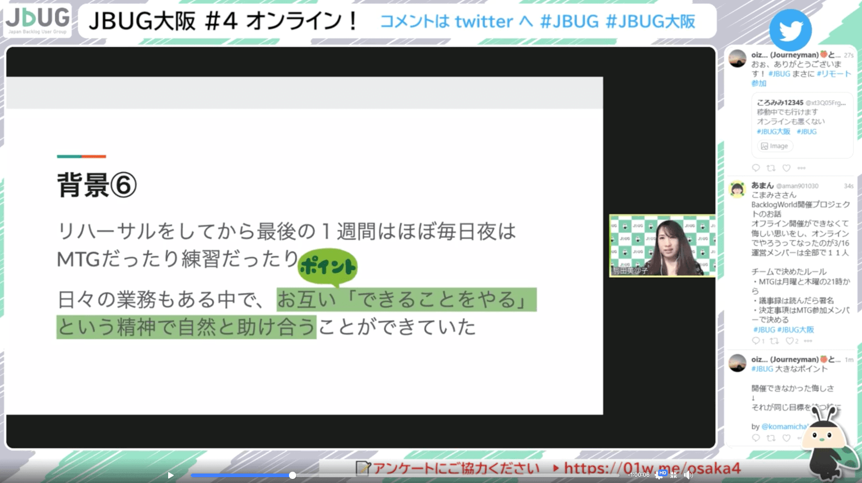Click the video progress slider handle
The image size is (862, 483).
[292, 475]
